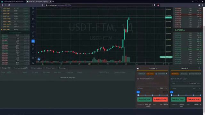Open the prediction and position tools
Viewport: 205px width, 115px height.
33,23
